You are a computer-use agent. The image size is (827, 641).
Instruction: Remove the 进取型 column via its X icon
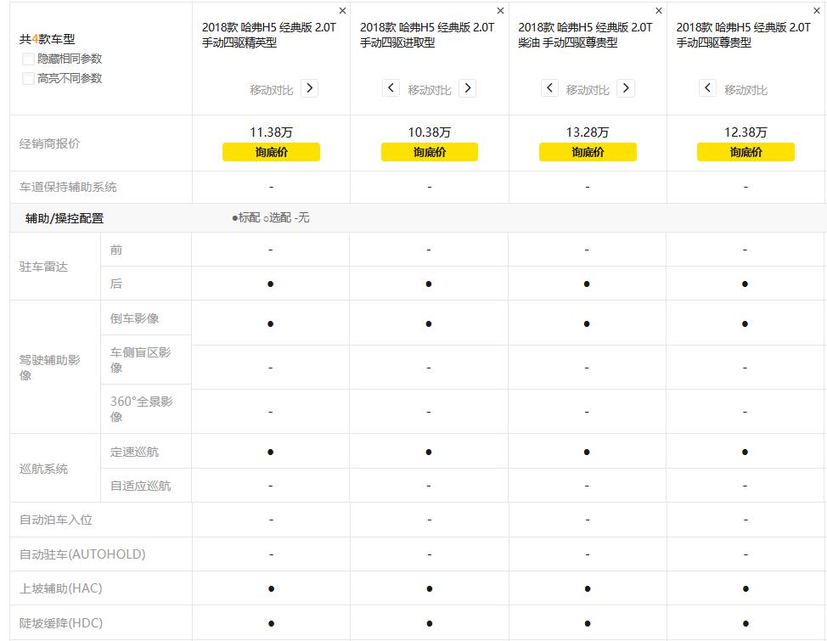coord(501,11)
